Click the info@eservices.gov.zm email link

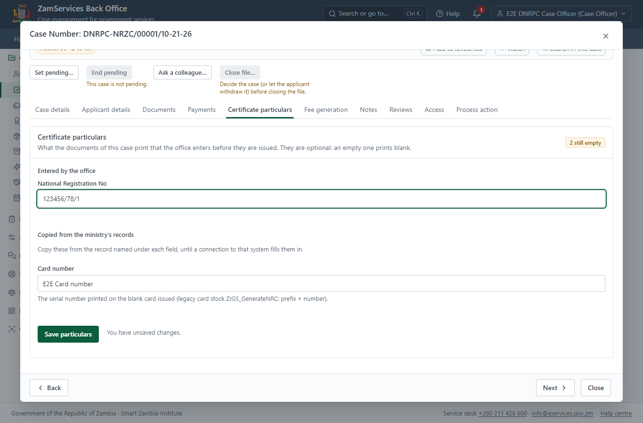[562, 414]
